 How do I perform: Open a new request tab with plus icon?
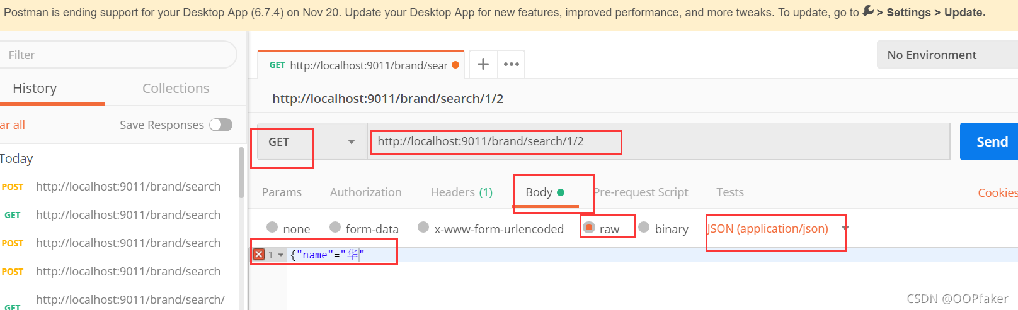point(483,64)
